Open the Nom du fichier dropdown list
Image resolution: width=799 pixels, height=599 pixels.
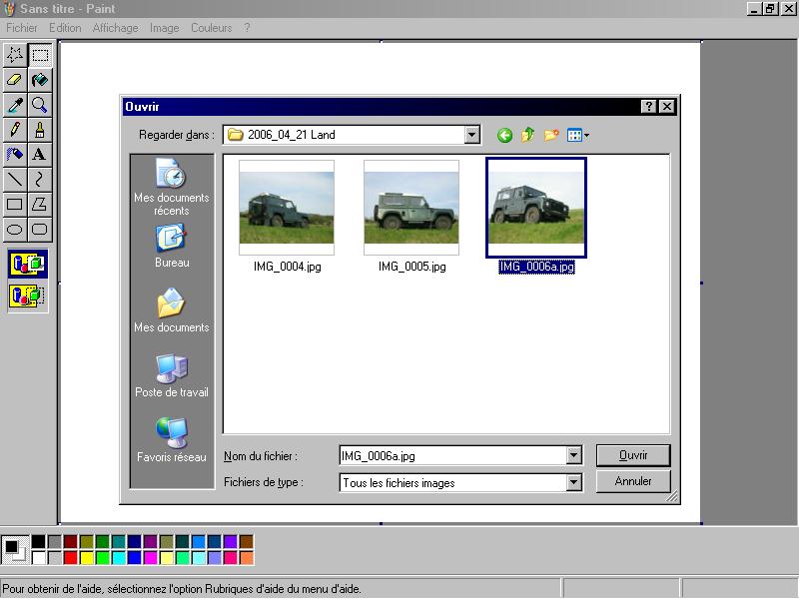click(x=573, y=456)
